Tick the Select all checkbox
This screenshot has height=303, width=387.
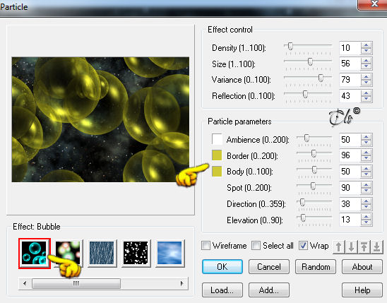[256, 246]
